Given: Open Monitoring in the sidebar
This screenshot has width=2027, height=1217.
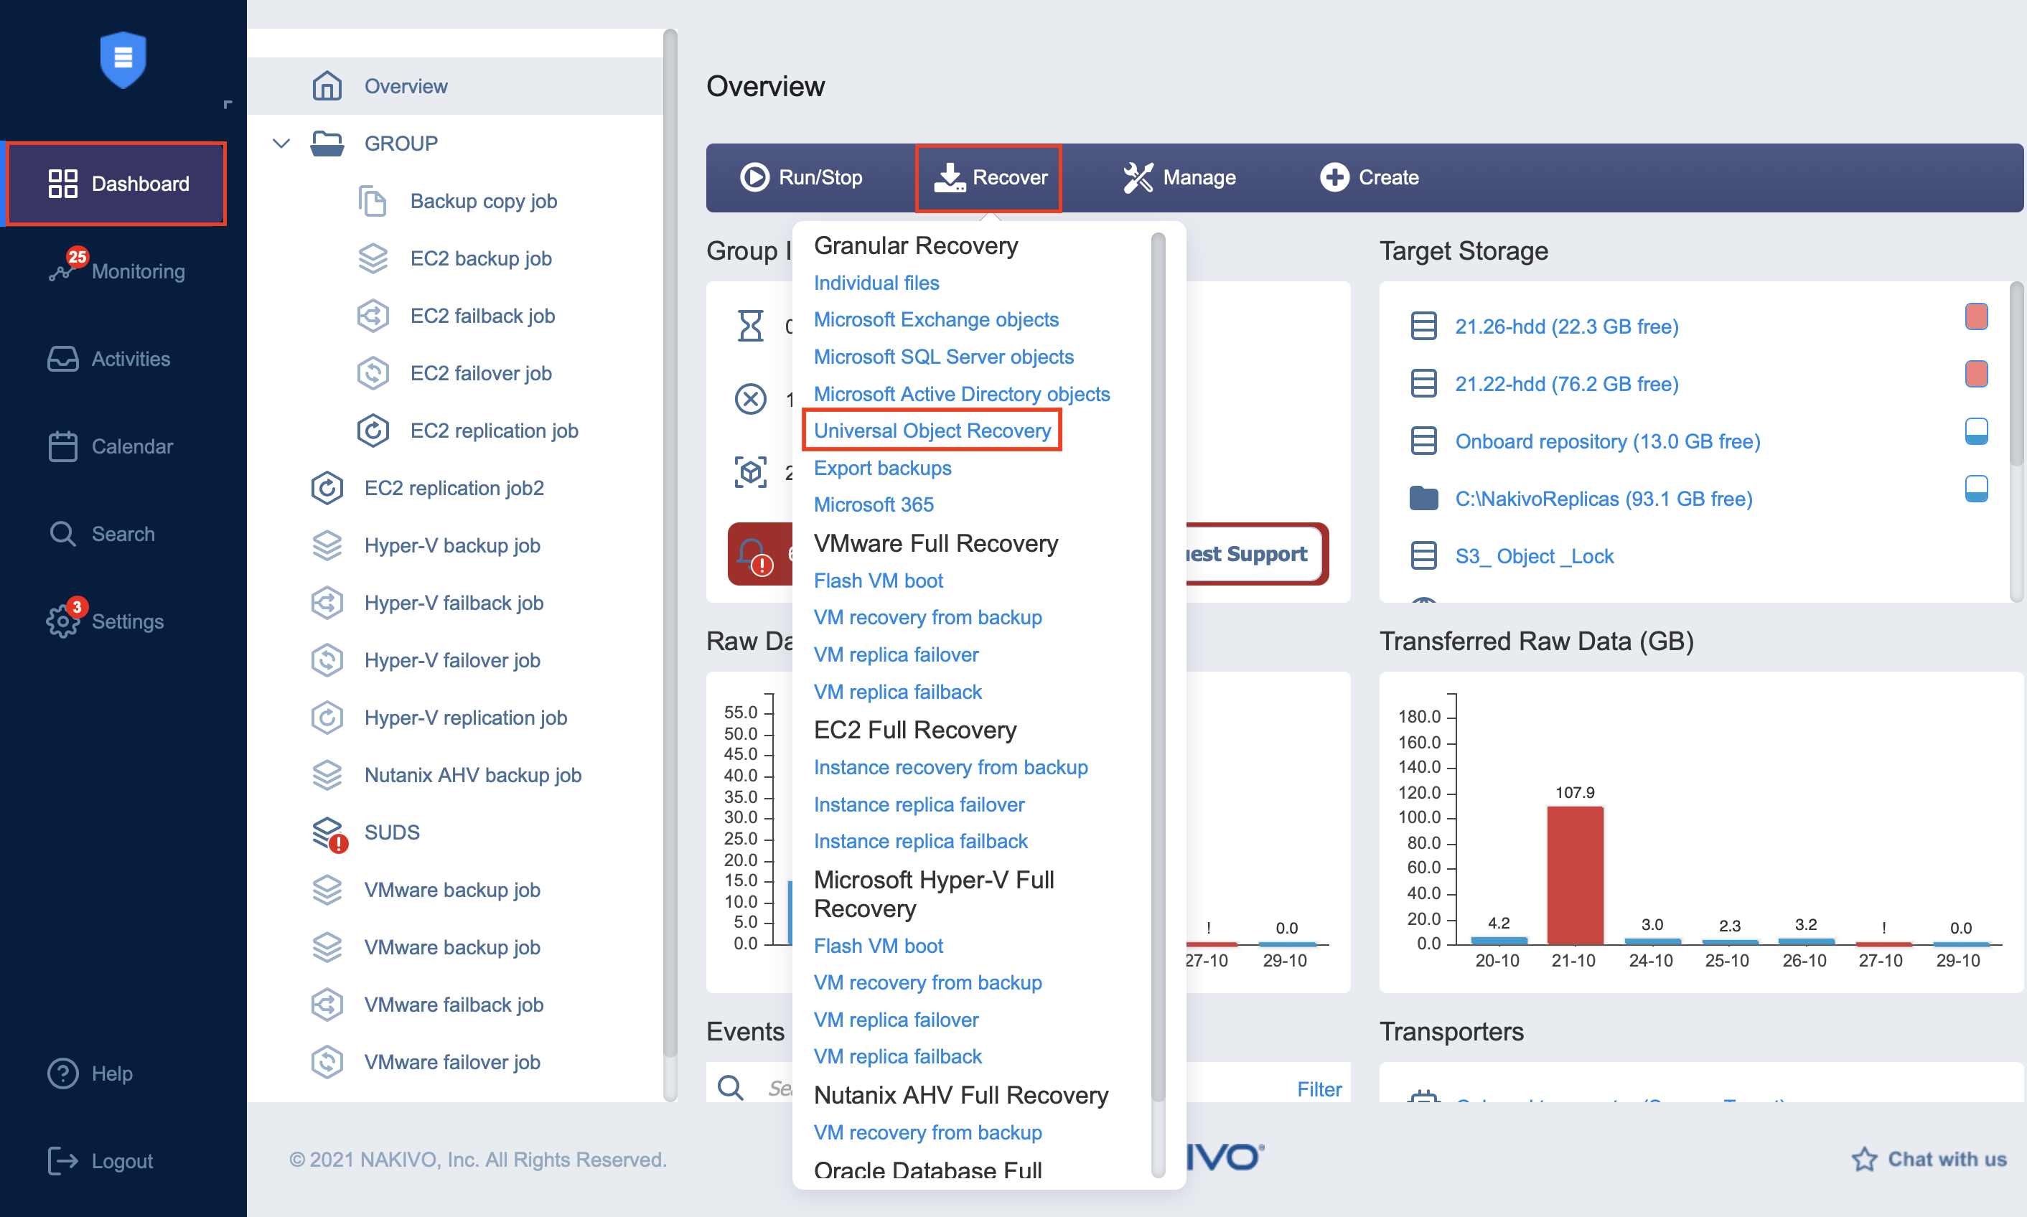Looking at the screenshot, I should click(x=117, y=271).
